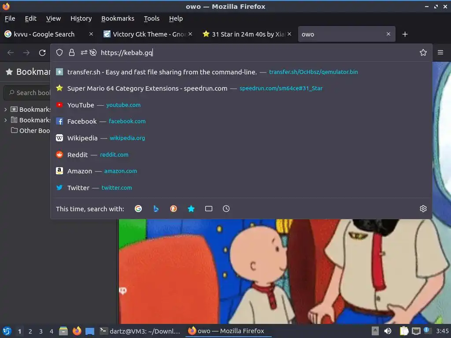Select the transfer.sh suggestion
Image resolution: width=451 pixels, height=338 pixels.
point(241,72)
